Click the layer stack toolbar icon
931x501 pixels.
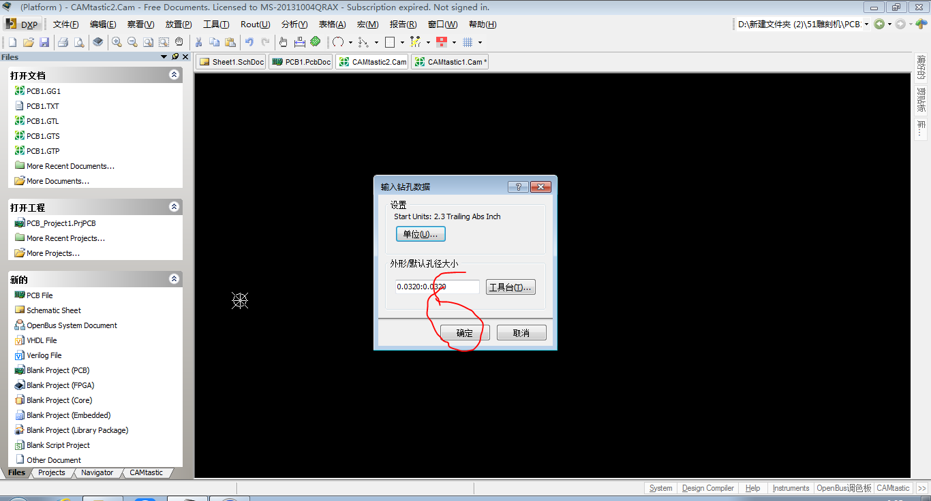98,42
